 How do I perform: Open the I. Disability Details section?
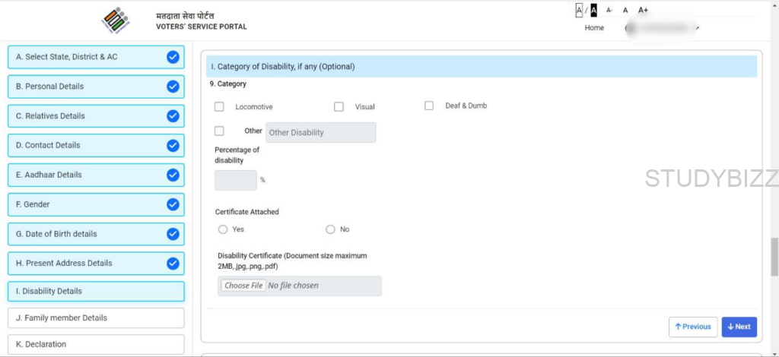click(96, 292)
